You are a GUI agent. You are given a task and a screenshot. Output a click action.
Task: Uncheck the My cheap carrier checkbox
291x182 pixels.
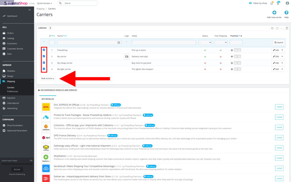click(x=44, y=63)
